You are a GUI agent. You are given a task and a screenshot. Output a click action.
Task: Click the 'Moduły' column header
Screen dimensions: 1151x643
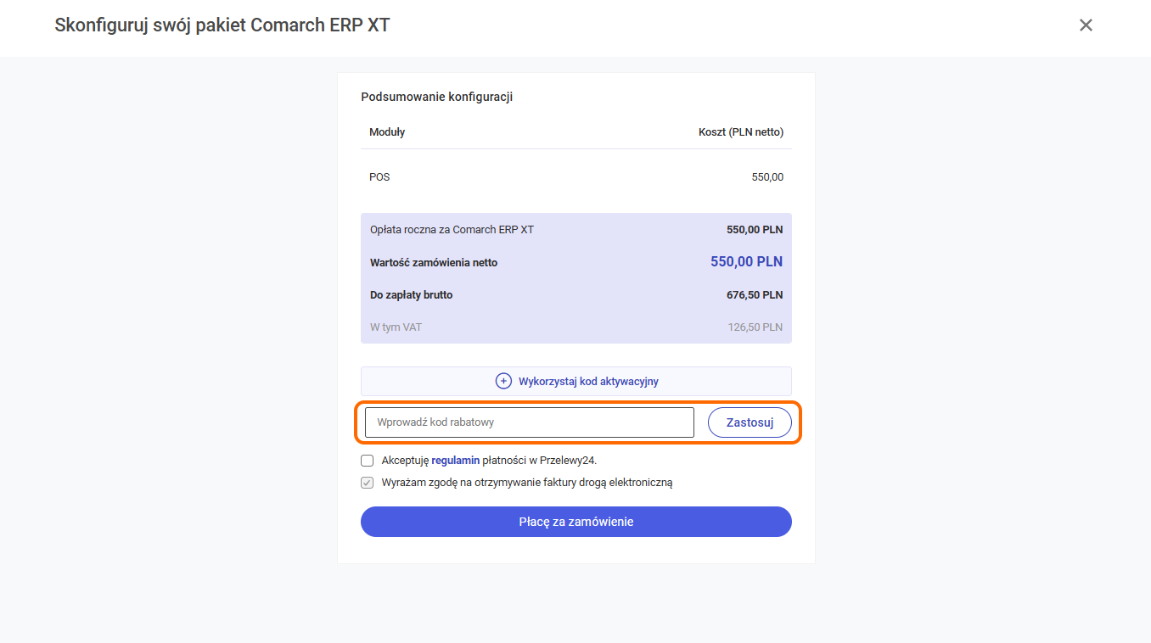[x=387, y=132]
